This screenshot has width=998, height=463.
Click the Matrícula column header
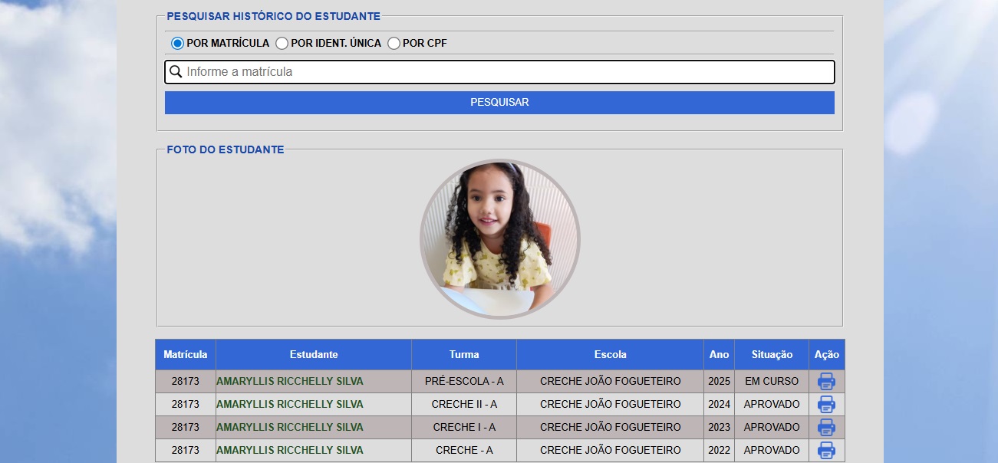[186, 354]
